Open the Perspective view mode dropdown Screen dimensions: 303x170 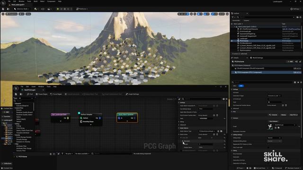tap(11, 14)
